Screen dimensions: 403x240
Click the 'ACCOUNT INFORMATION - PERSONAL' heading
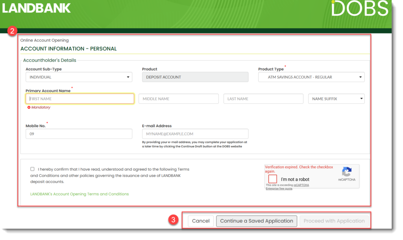[68, 48]
